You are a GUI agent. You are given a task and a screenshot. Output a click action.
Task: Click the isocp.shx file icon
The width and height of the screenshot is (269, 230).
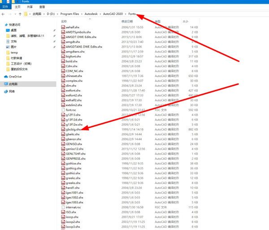[63, 217]
